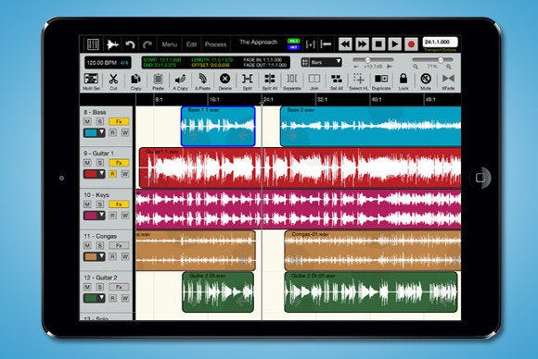Open the Congas track color dropdown

click(x=94, y=256)
